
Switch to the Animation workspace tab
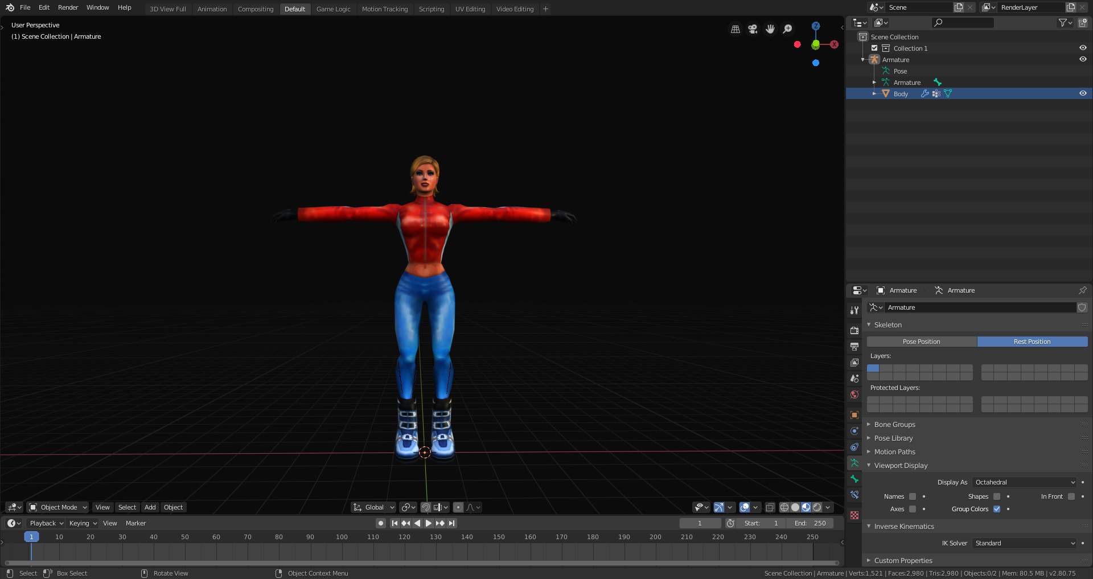click(x=212, y=9)
